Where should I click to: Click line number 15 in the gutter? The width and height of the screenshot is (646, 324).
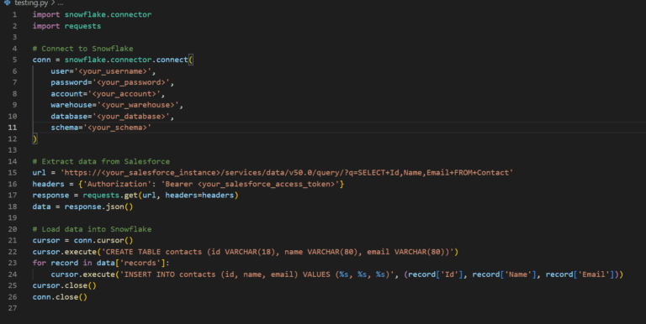[x=13, y=173]
